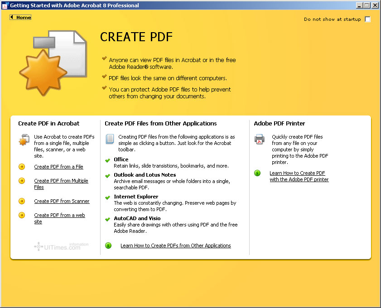Click the Adobe PDF printer icon

click(x=259, y=139)
